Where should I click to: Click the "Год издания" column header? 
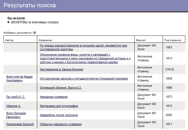pyautogui.click(x=172, y=40)
